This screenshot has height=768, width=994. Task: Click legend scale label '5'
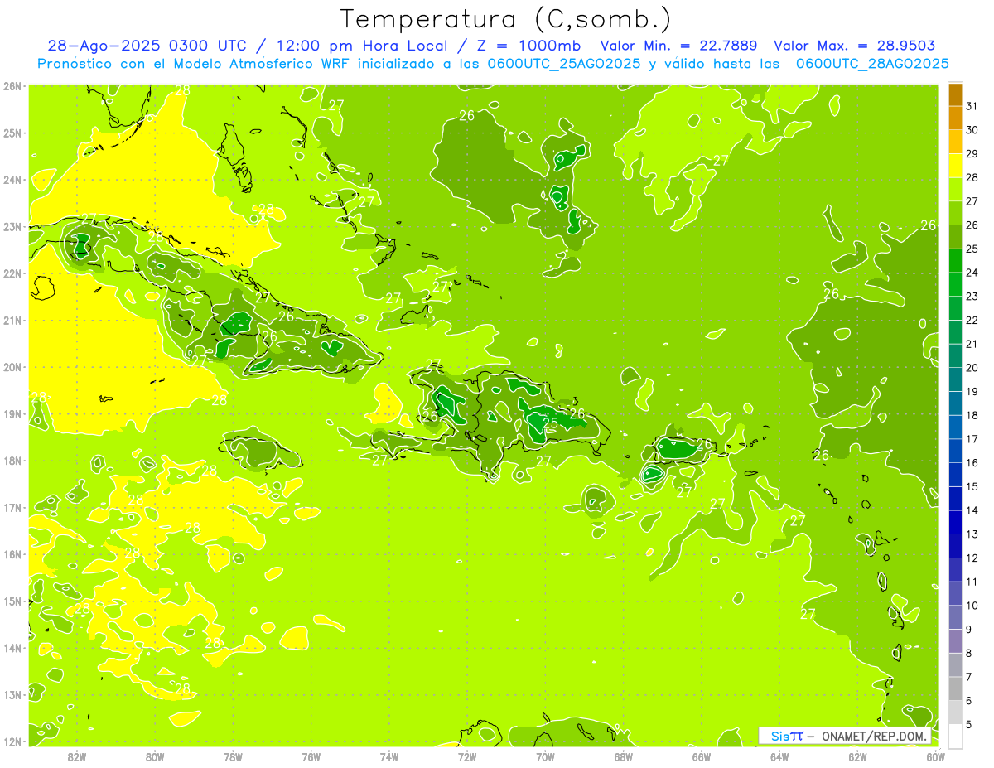coord(969,725)
